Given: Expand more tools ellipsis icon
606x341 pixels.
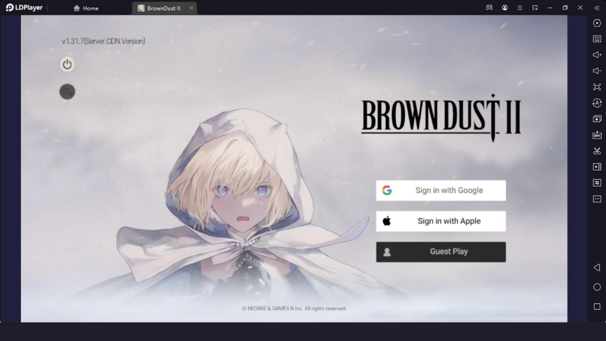Looking at the screenshot, I should [x=597, y=199].
